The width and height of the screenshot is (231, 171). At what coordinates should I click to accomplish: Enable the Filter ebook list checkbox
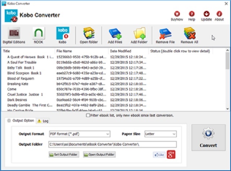[x=88, y=115]
